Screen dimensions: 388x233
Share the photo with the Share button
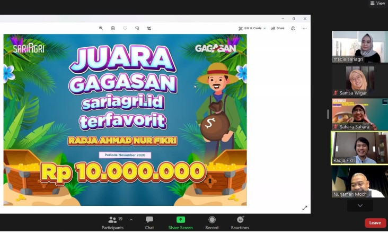click(x=278, y=28)
